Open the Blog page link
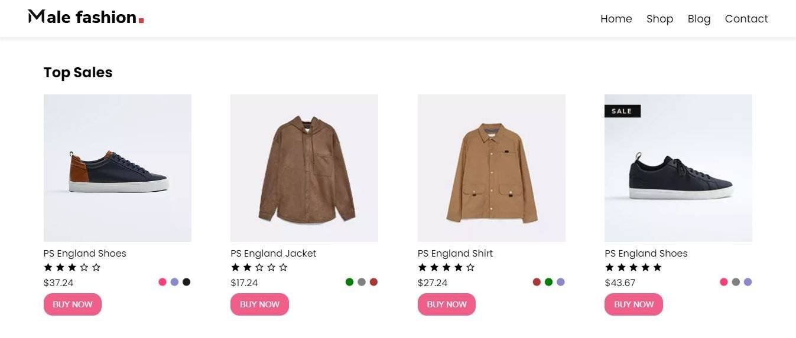Screen dimensions: 796x338 (698, 19)
